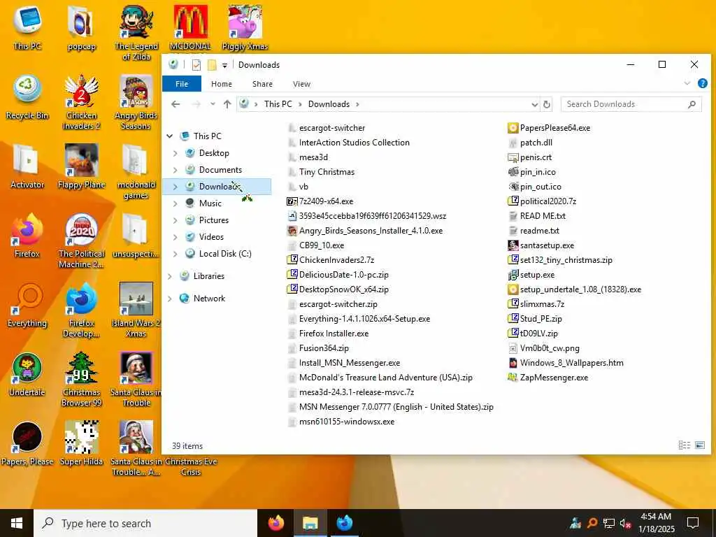Go back in Explorer navigation
The height and width of the screenshot is (537, 716).
point(176,104)
